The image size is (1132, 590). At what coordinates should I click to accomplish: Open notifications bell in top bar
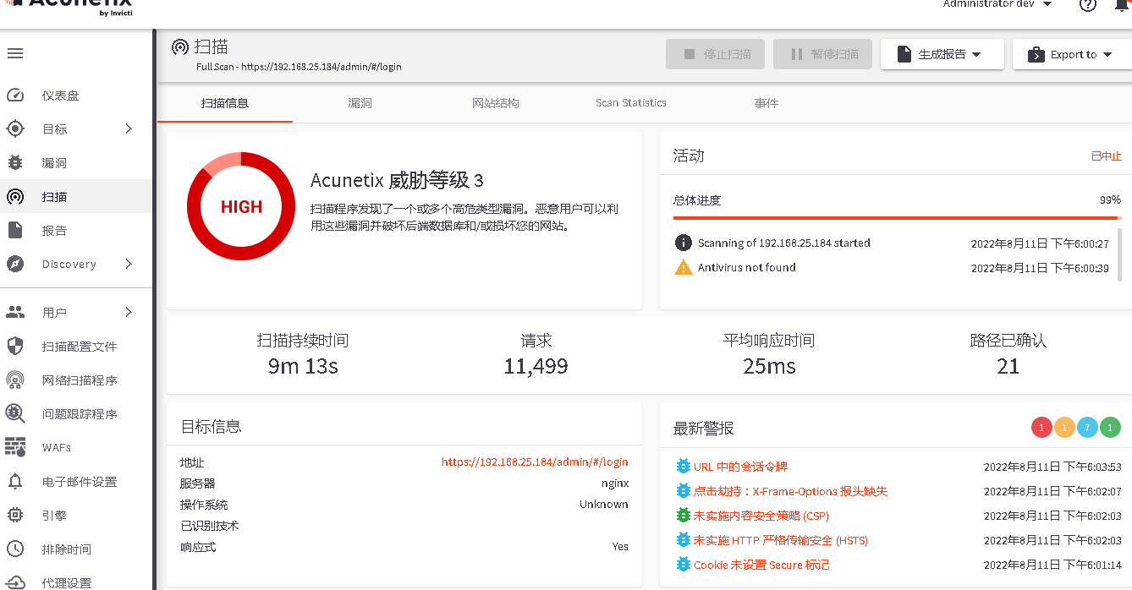pyautogui.click(x=1124, y=3)
